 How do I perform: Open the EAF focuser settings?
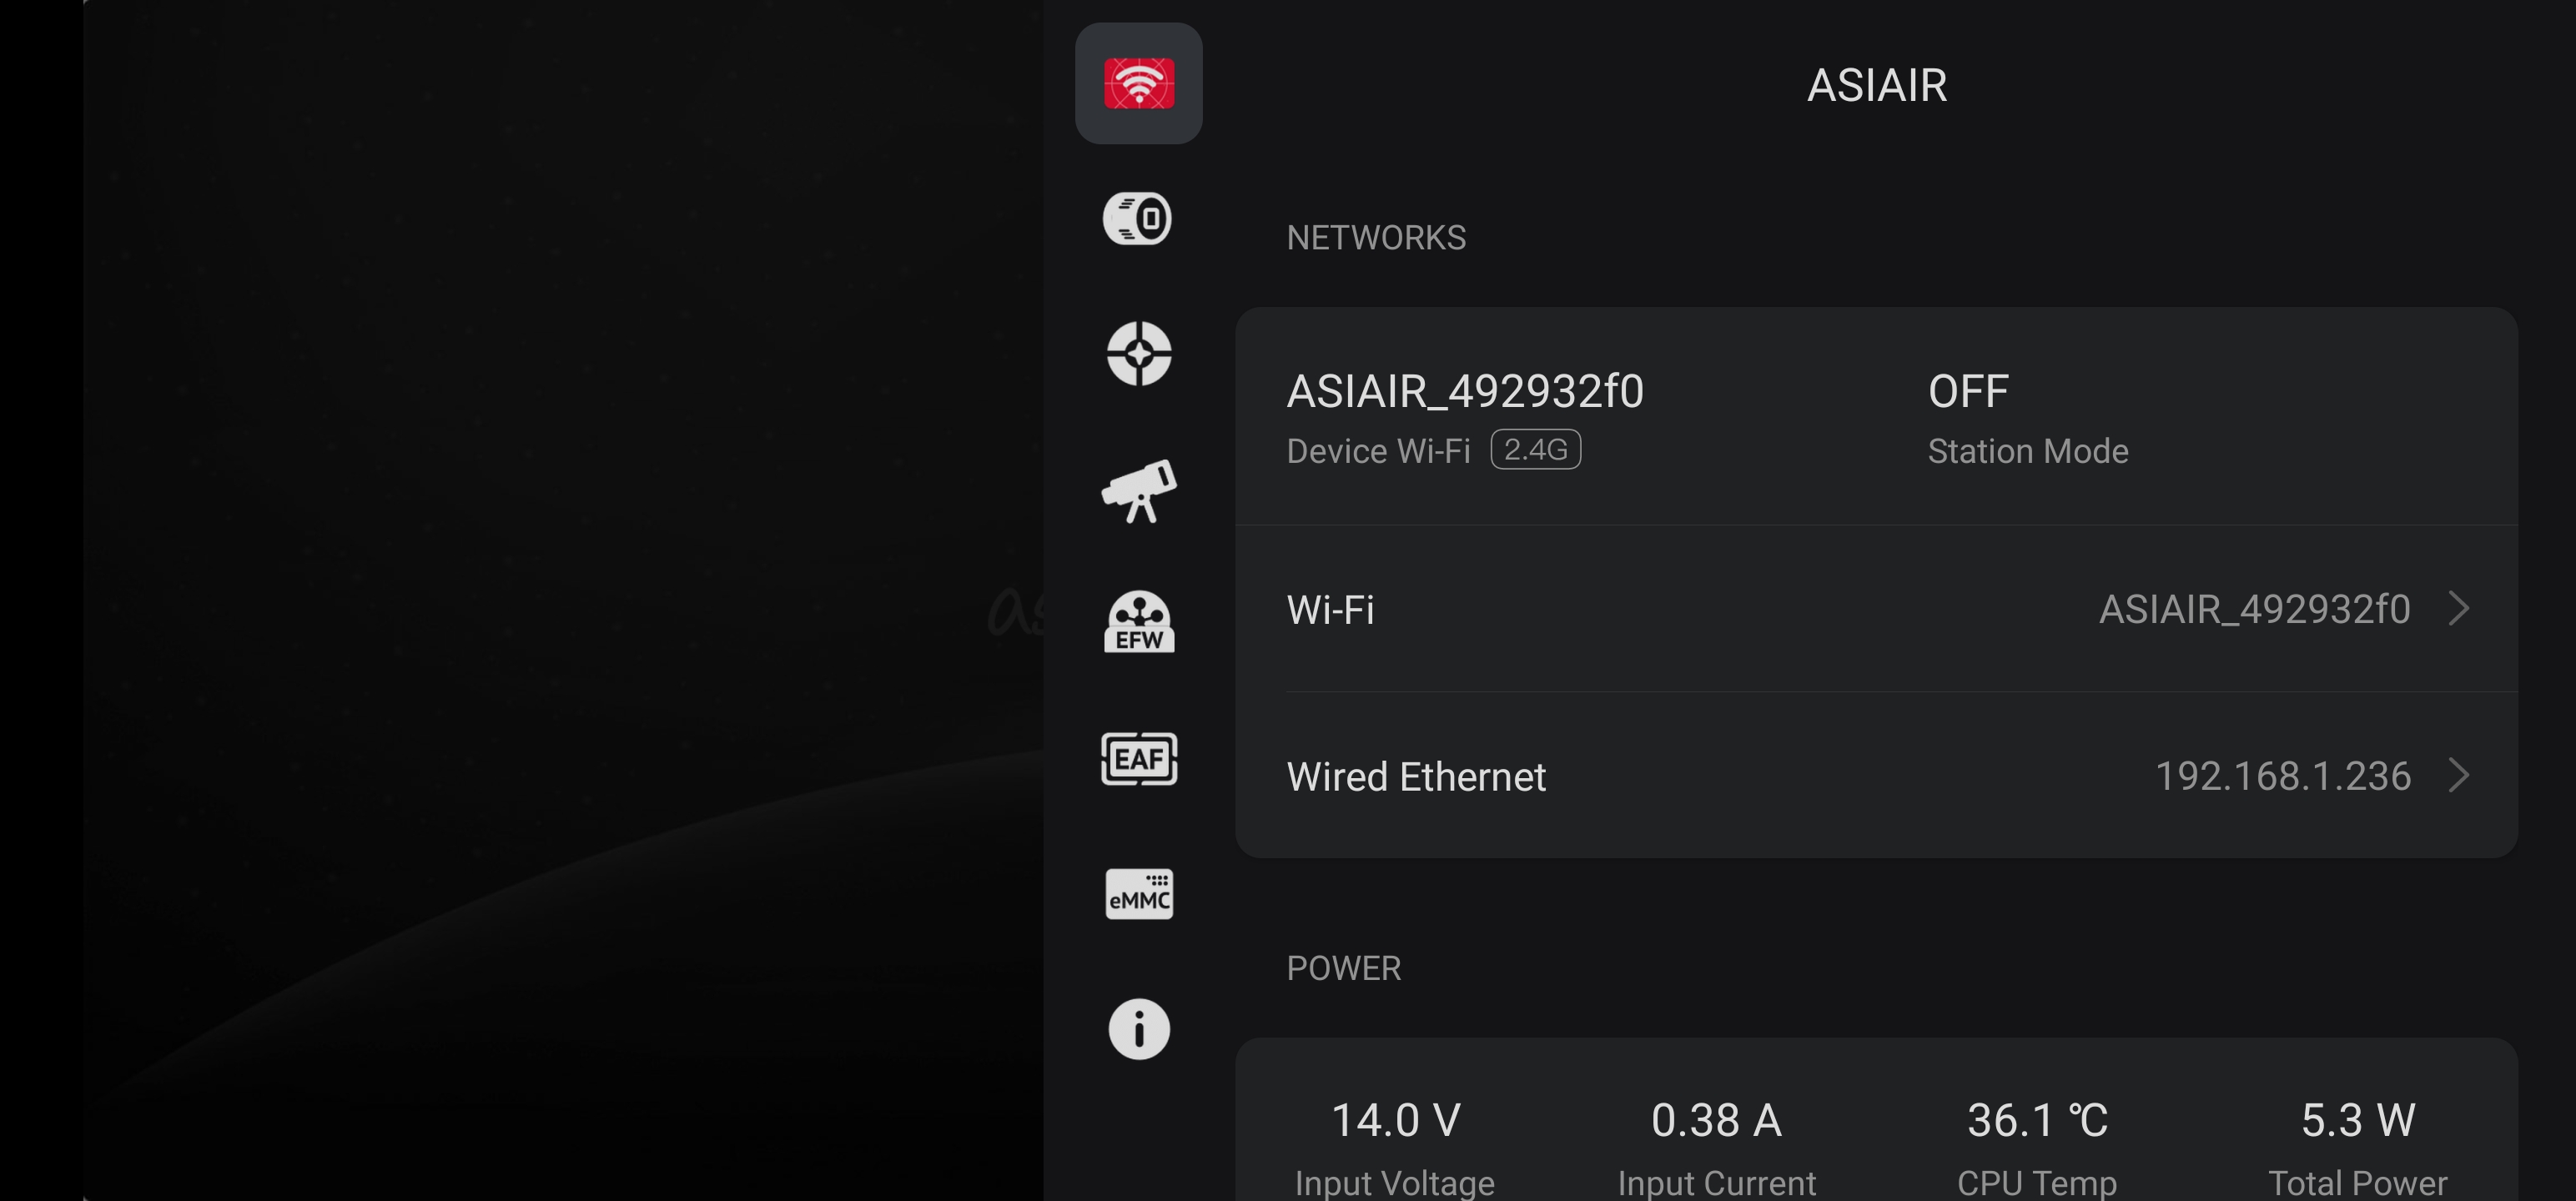[1138, 759]
